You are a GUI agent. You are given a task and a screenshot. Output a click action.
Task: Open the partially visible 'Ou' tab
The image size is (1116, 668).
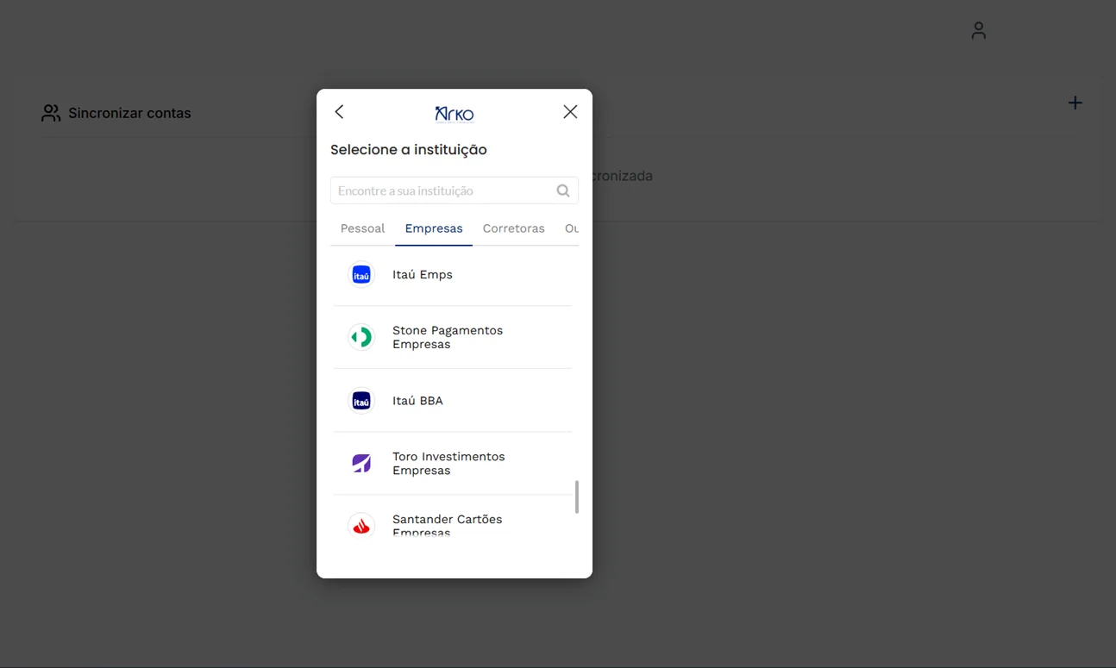(x=571, y=228)
